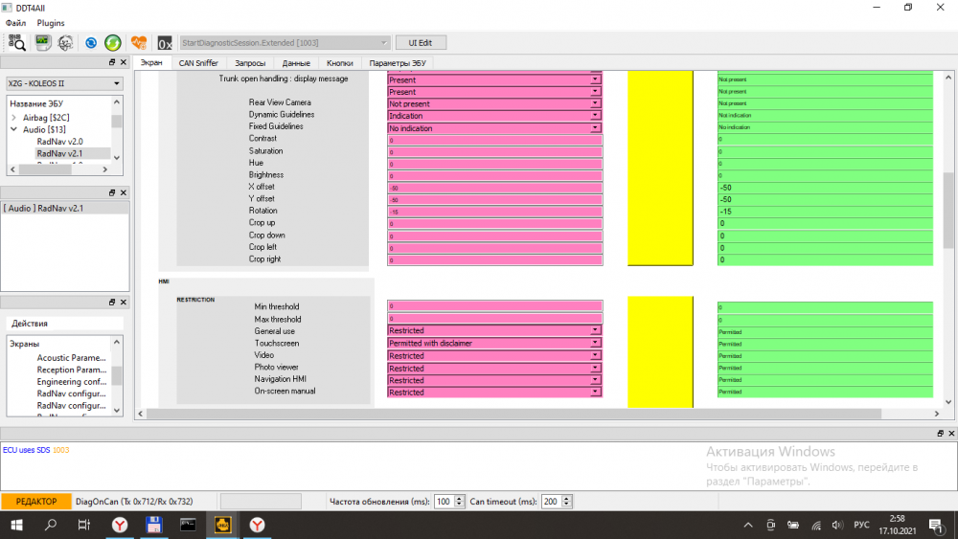This screenshot has height=539, width=958.
Task: Float the Audio RadNav v2.1 panel
Action: pyautogui.click(x=112, y=192)
